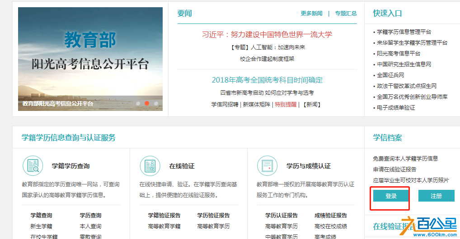Click the 注册 button

(436, 196)
